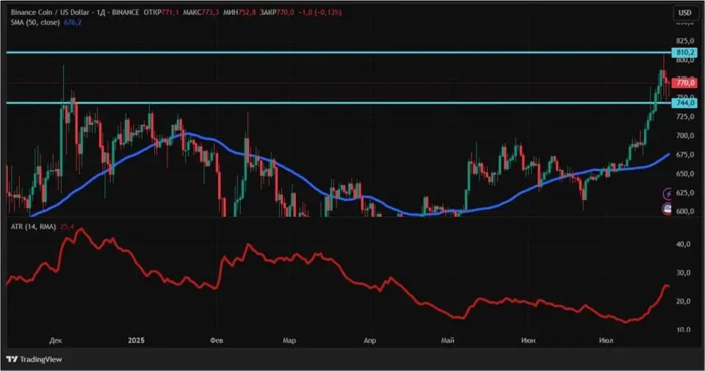Open the USD currency selector
The height and width of the screenshot is (371, 705).
pos(684,12)
